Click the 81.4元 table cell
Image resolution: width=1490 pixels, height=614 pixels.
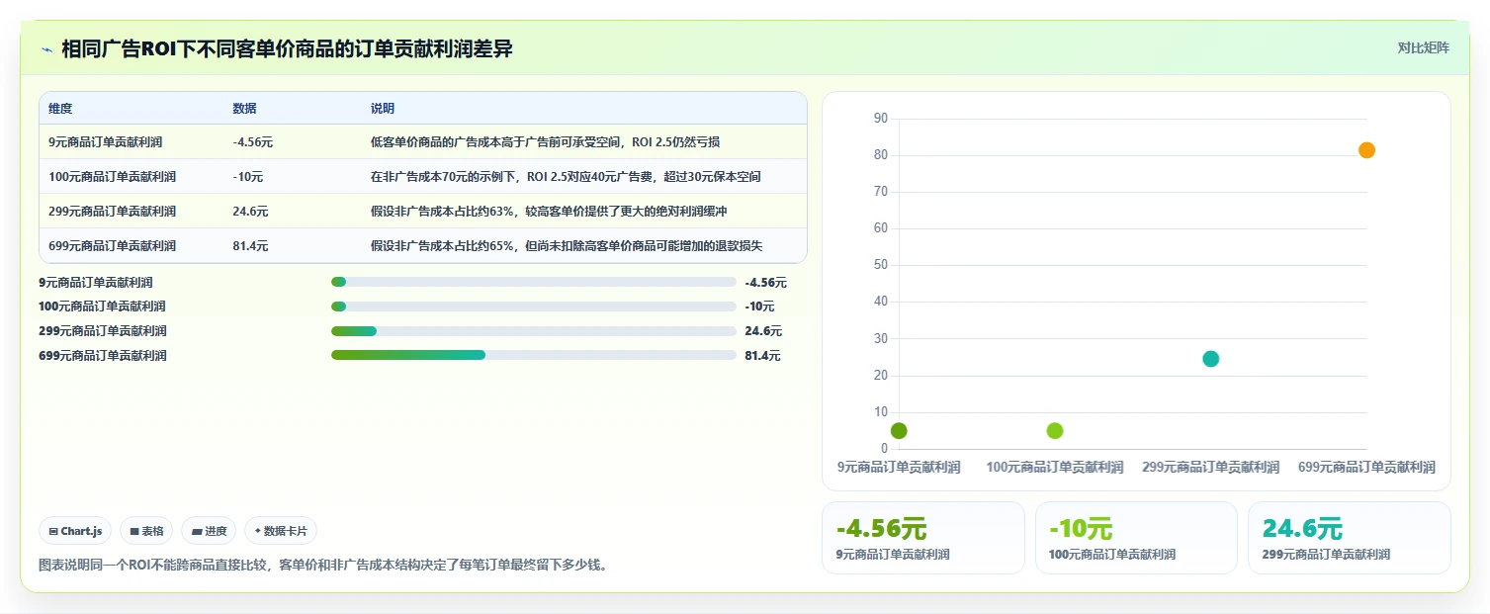coord(250,246)
